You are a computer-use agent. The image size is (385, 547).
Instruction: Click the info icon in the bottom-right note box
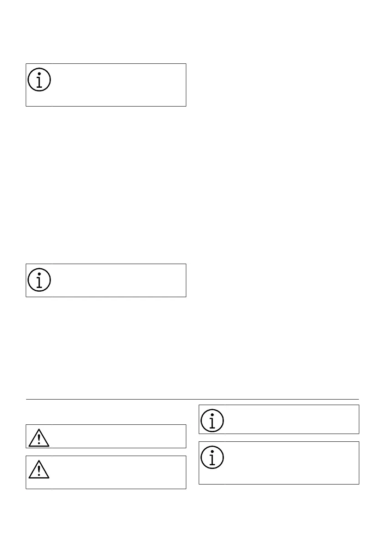(x=212, y=457)
